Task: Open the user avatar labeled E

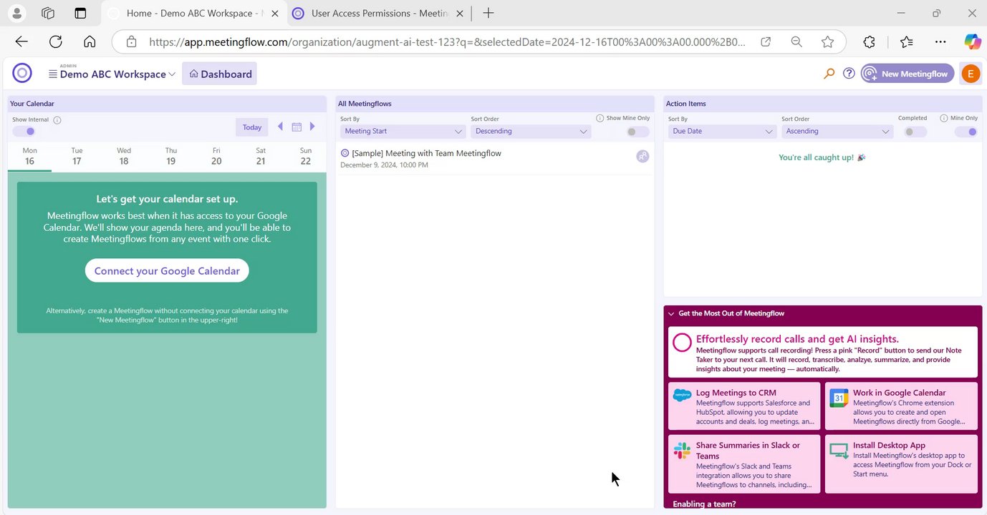Action: coord(971,74)
